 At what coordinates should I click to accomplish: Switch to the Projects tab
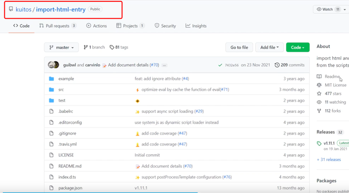click(130, 26)
